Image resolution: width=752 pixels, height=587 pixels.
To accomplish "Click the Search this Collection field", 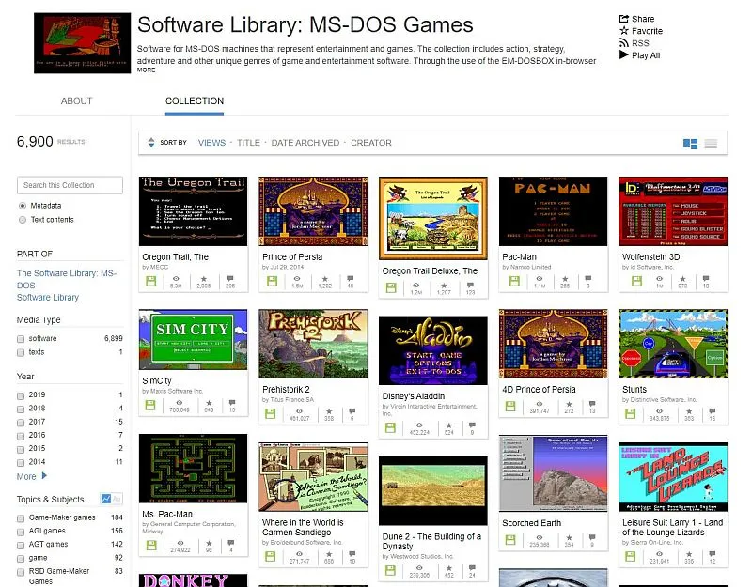I will coord(70,184).
